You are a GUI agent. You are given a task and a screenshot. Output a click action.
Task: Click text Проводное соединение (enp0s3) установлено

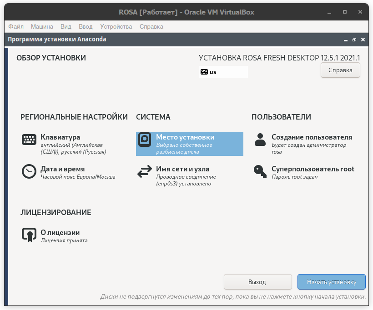tap(186, 180)
